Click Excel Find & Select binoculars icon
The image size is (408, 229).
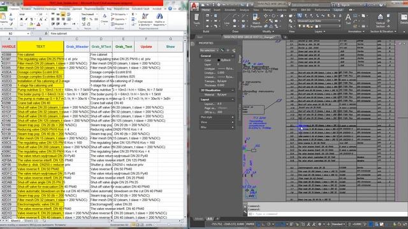[x=159, y=17]
